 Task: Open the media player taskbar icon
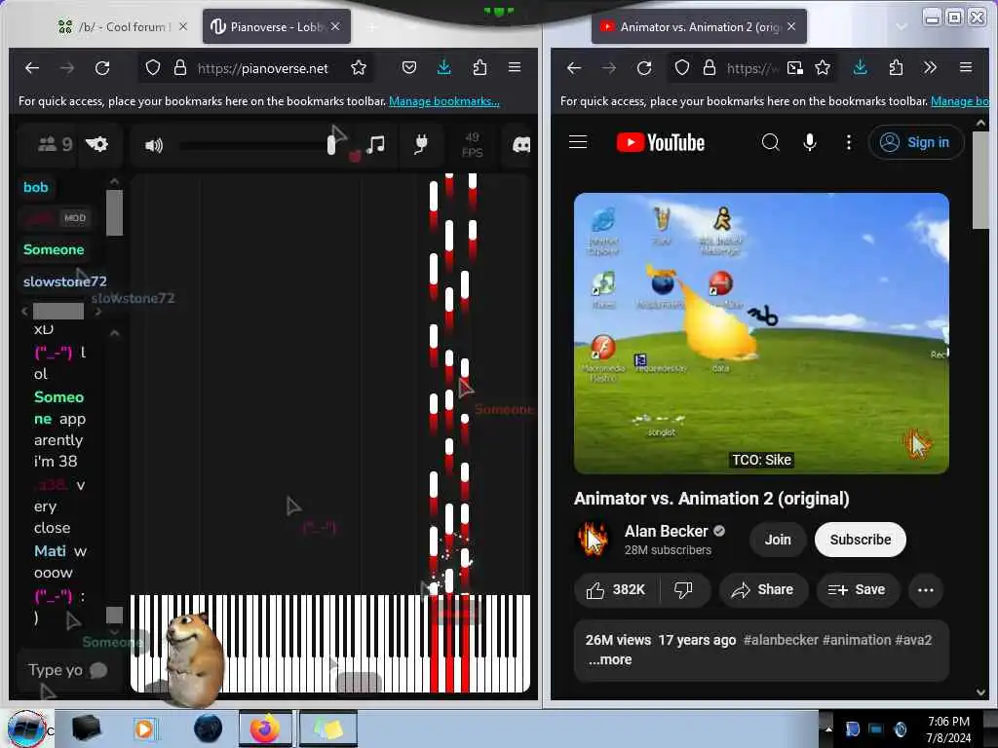click(144, 729)
